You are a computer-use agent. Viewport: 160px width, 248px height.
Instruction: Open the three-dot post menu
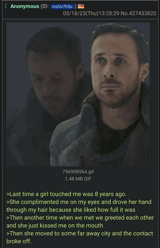pyautogui.click(x=6, y=6)
